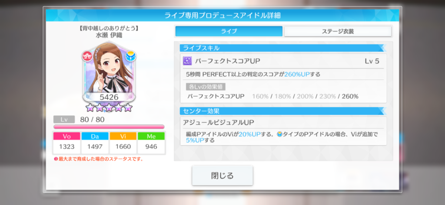Click the pink level progress bar
445x205 pixels.
[109, 127]
